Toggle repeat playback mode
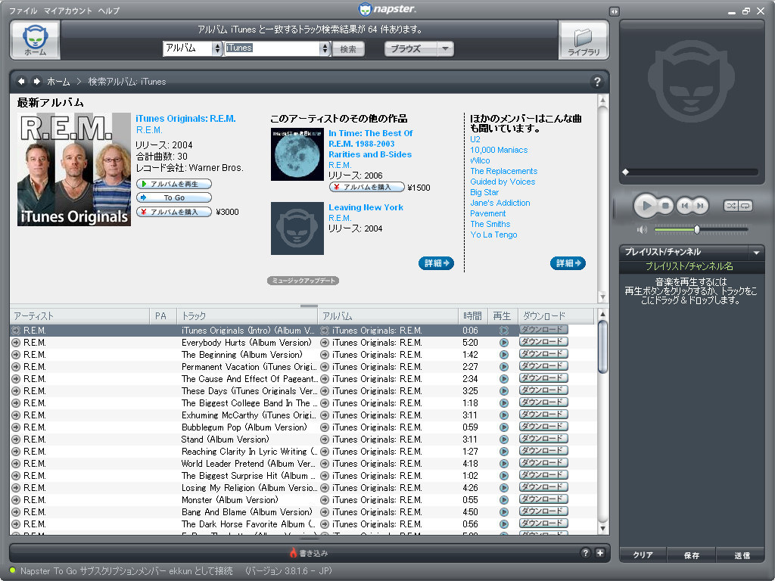 745,206
